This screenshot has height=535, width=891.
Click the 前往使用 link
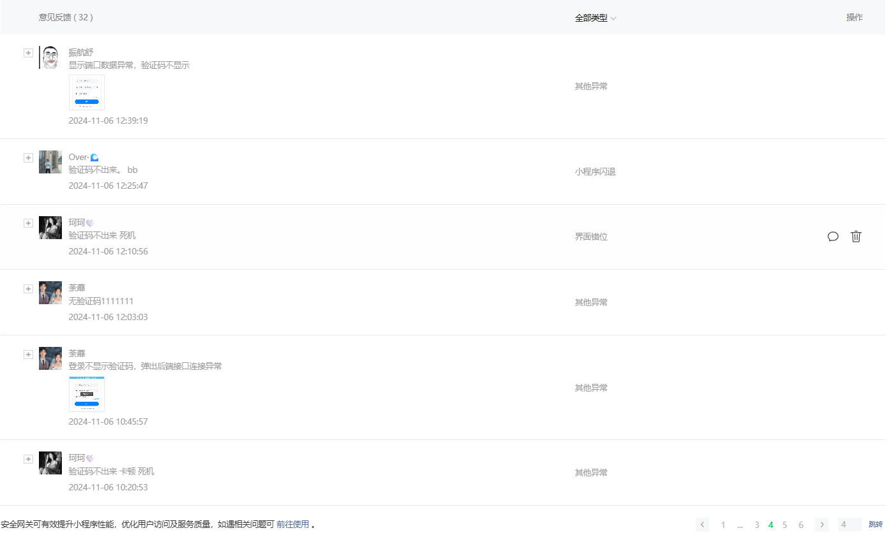(292, 524)
